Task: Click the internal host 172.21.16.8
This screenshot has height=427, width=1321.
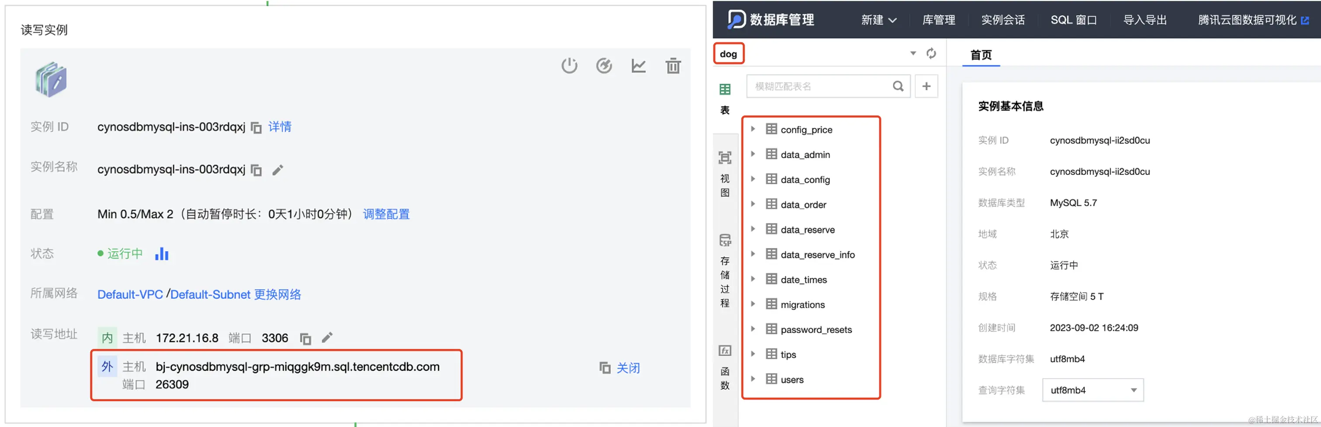Action: pos(187,338)
